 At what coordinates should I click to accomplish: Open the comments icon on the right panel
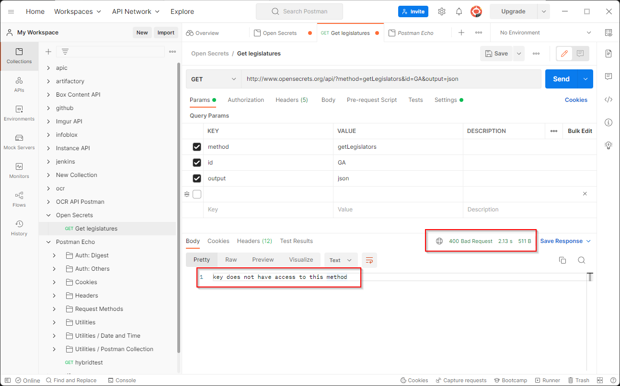pos(609,77)
